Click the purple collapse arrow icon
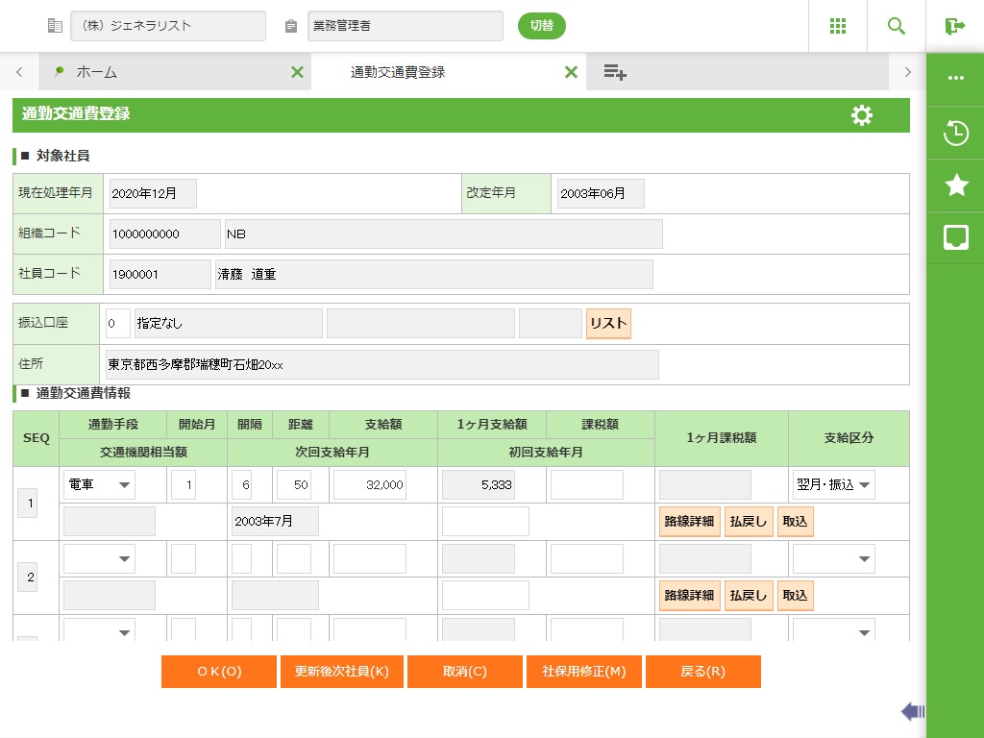984x738 pixels. coord(912,711)
